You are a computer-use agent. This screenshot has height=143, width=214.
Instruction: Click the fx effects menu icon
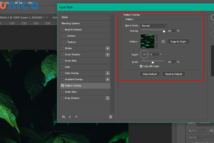(x=64, y=117)
